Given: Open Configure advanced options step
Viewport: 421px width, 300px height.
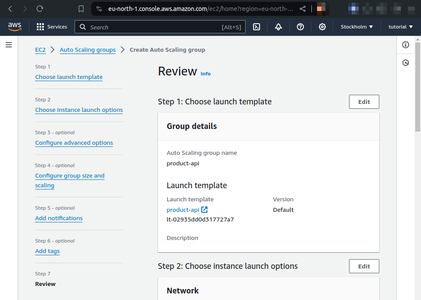Looking at the screenshot, I should click(74, 143).
